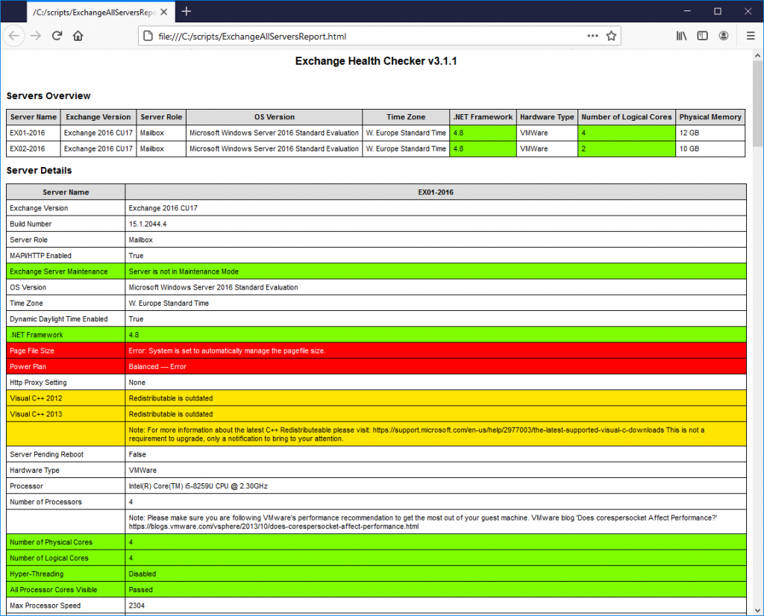The width and height of the screenshot is (764, 616).
Task: Click the 'Balanced --- Error' value
Action: 157,367
